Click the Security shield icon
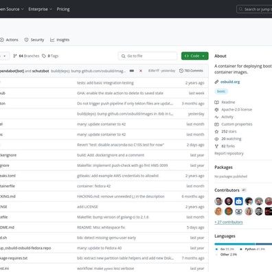This screenshot has width=272, height=272. pos(27,40)
